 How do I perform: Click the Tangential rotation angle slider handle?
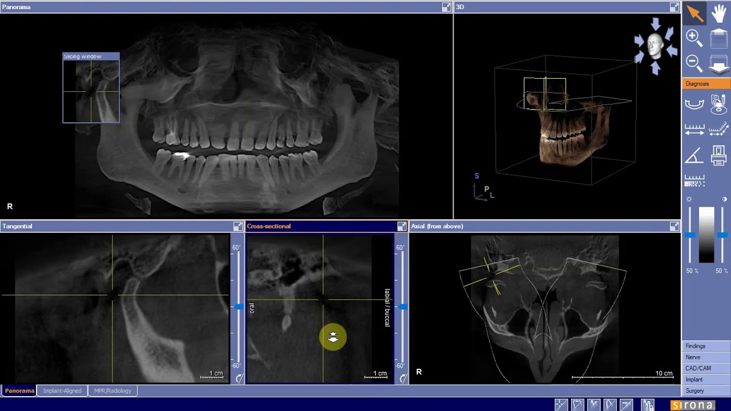pyautogui.click(x=239, y=307)
